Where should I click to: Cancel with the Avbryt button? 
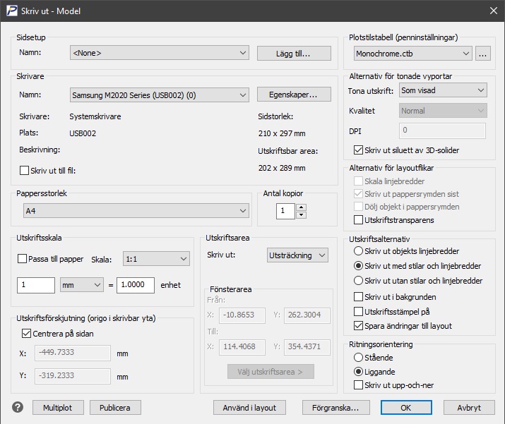pos(469,408)
